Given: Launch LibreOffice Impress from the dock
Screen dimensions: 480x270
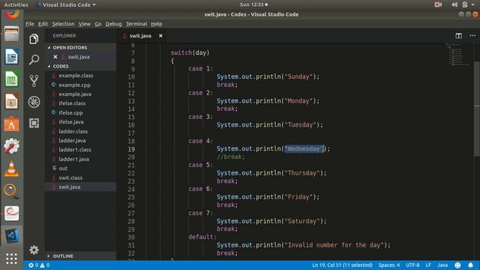Looking at the screenshot, I should point(12,101).
